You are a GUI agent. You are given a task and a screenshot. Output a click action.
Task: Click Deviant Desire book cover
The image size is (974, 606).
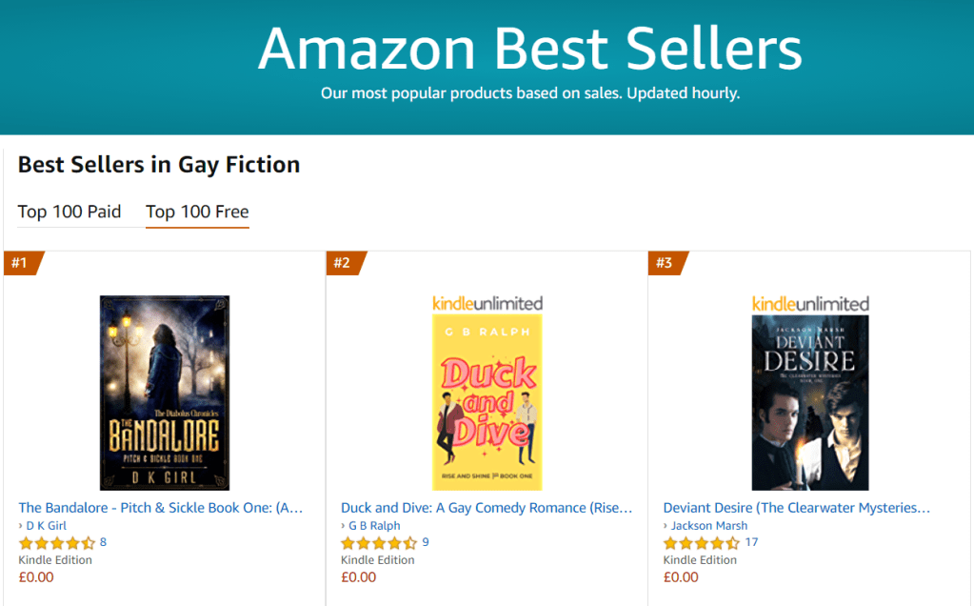pos(810,402)
